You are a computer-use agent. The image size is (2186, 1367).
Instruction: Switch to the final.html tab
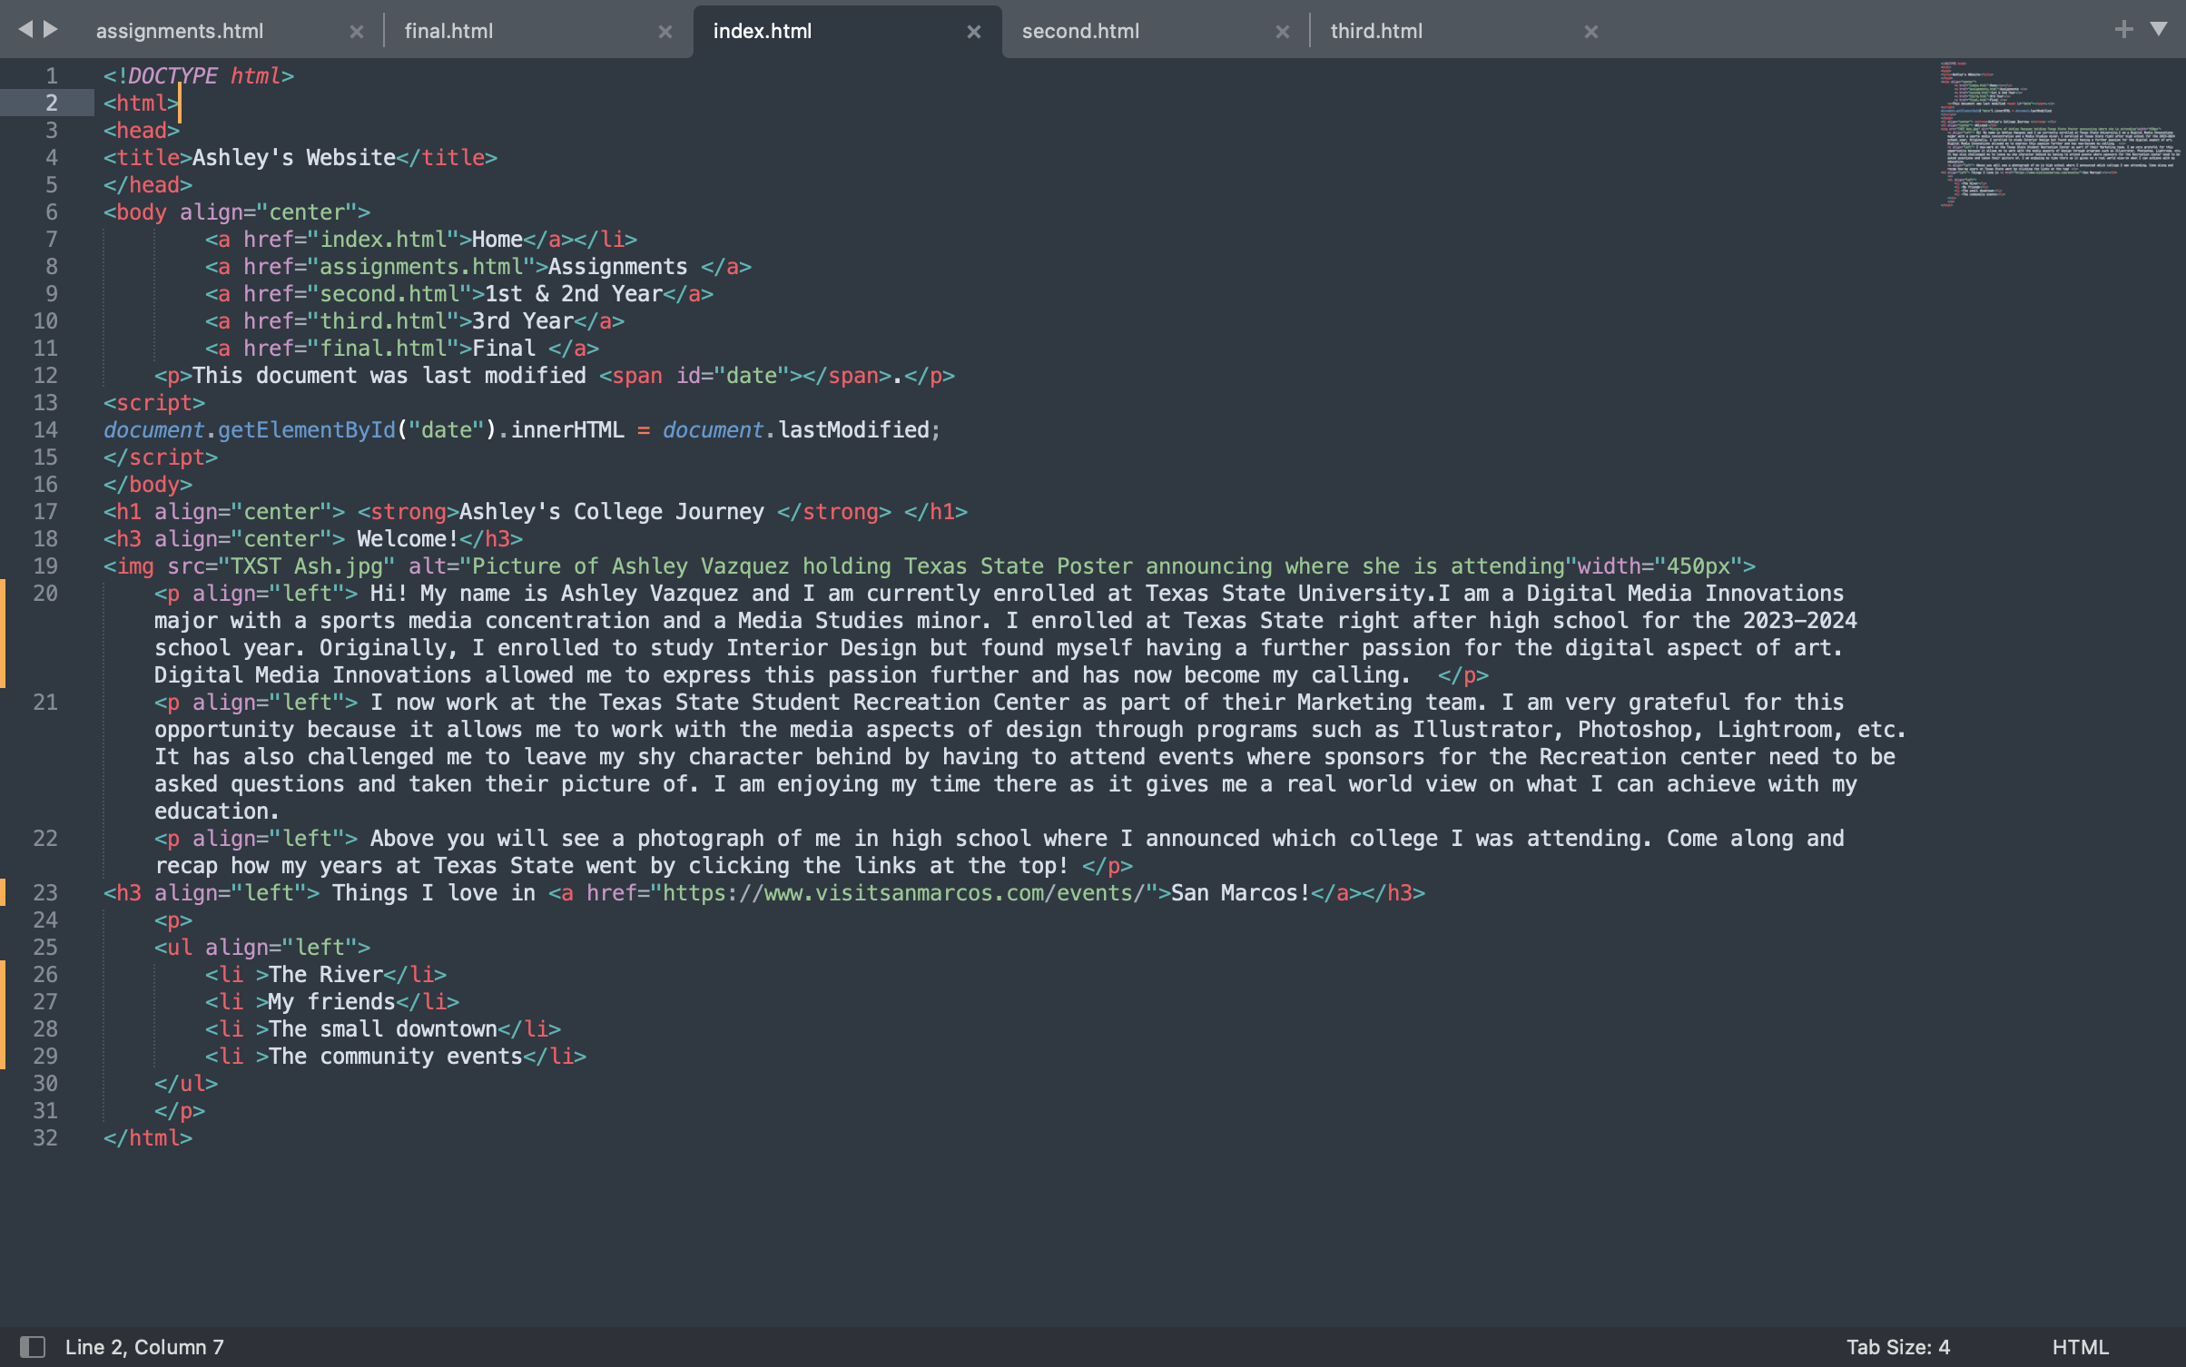(448, 31)
